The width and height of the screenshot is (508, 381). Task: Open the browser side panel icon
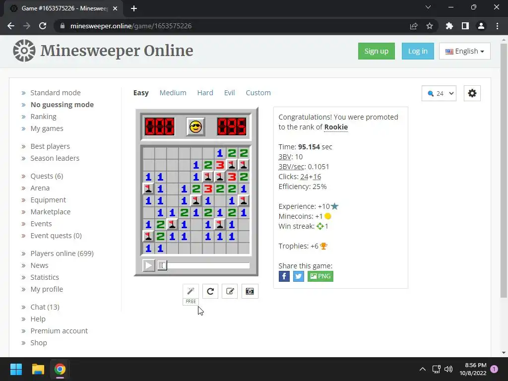tap(465, 26)
